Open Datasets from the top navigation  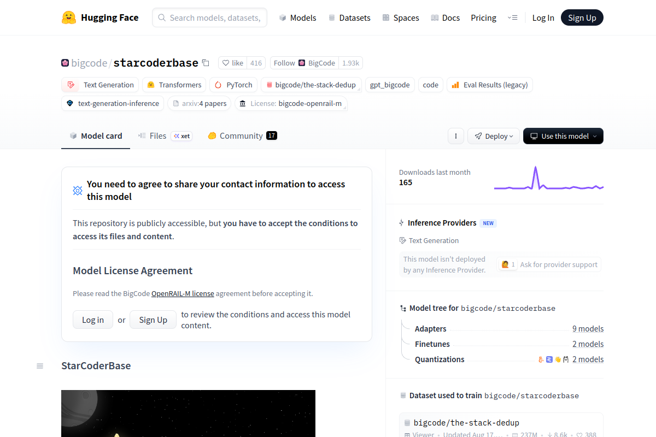tap(349, 17)
